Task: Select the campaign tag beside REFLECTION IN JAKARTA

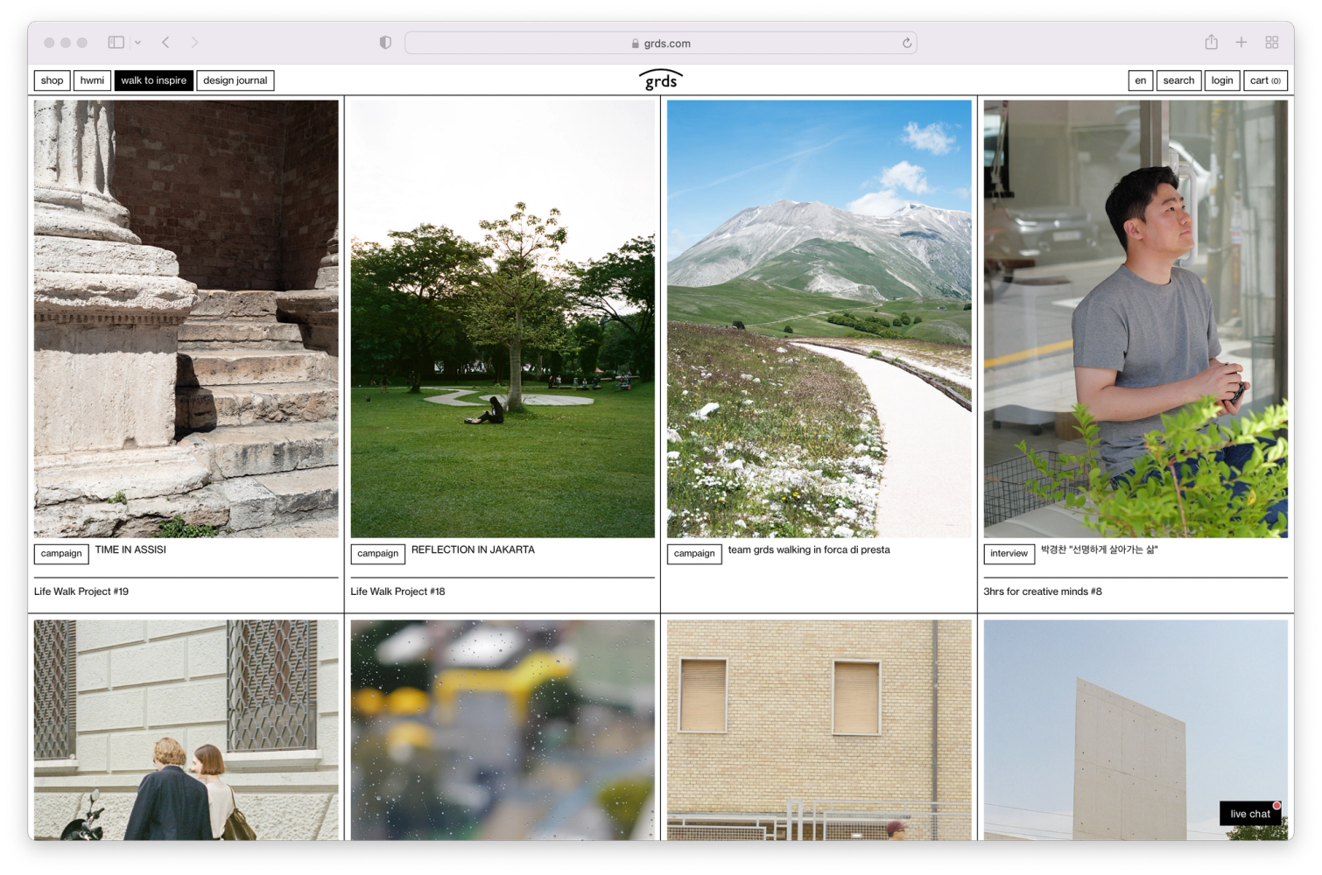Action: pos(378,554)
